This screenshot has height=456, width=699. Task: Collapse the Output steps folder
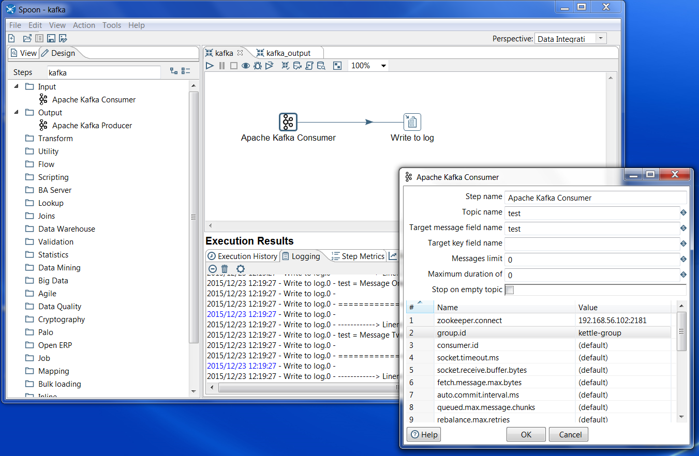pos(16,112)
